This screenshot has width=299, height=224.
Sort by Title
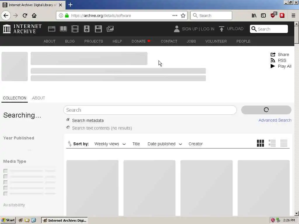coord(136,144)
